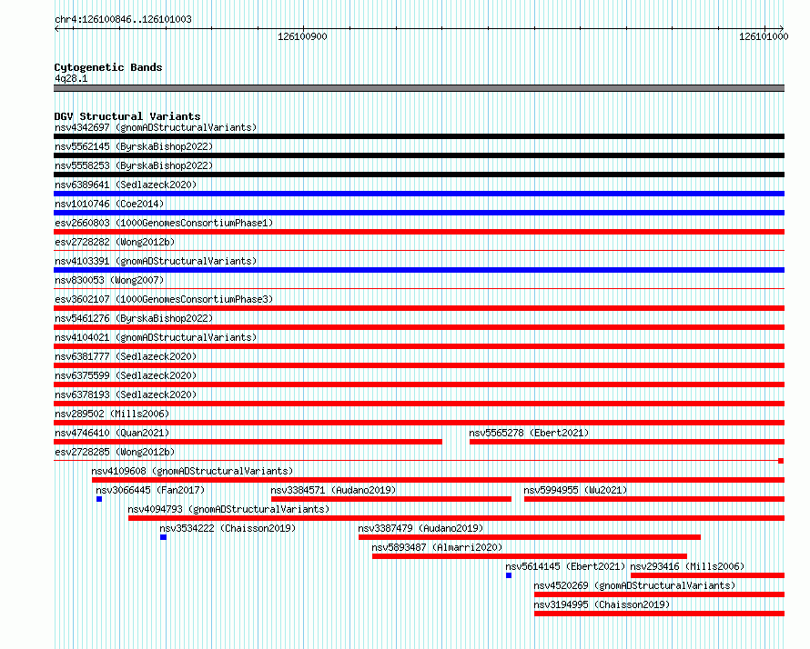Click the nsv5614145 Ebert2021 label

[x=566, y=566]
